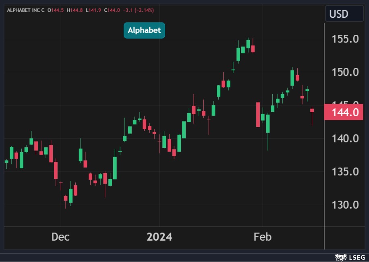Screen dimensions: 369x262
Task: Click the large red gap-down candle before Feb
Action: (258, 115)
